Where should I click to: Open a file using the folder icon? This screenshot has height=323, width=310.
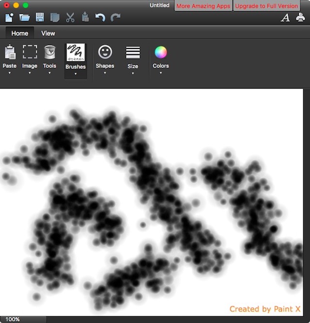[x=25, y=17]
